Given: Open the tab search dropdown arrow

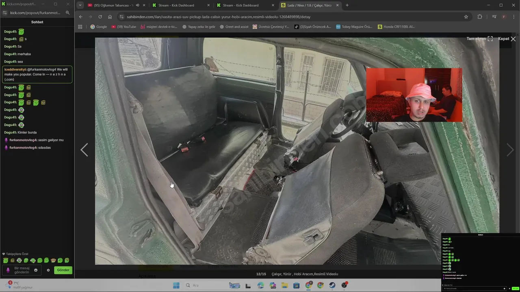Looking at the screenshot, I should [80, 5].
